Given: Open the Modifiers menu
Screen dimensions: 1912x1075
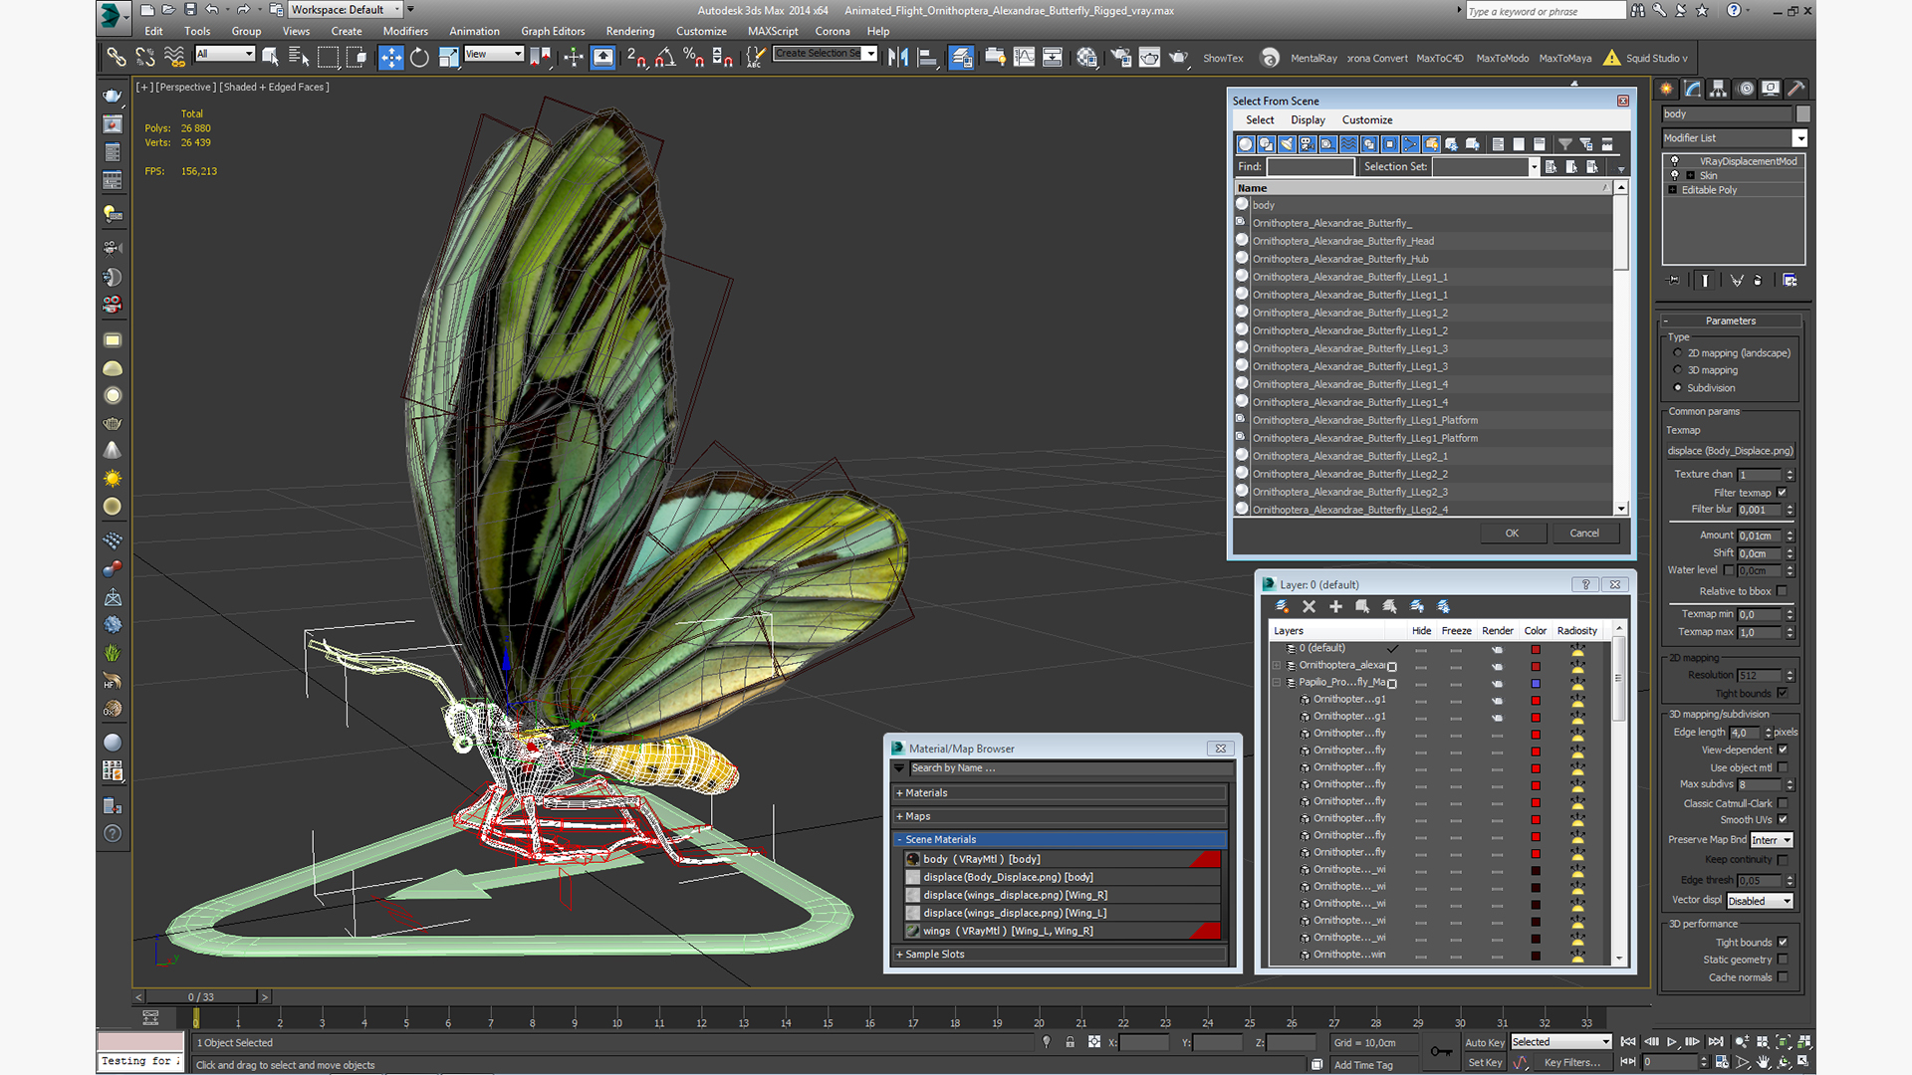Looking at the screenshot, I should pos(405,31).
